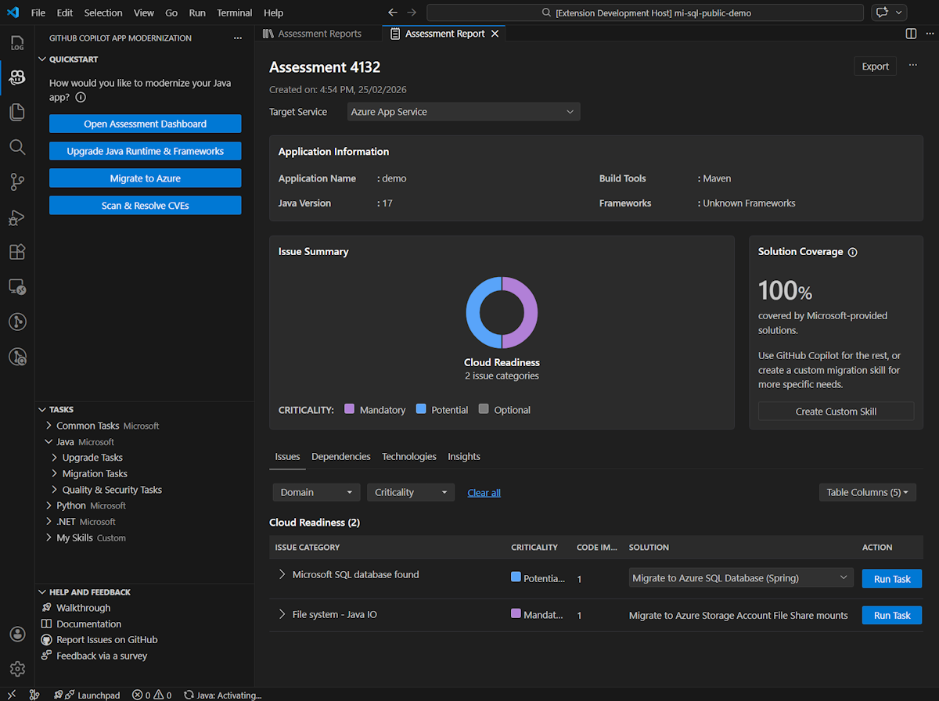Open the Run and Debug icon
Viewport: 939px width, 701px height.
[x=17, y=217]
